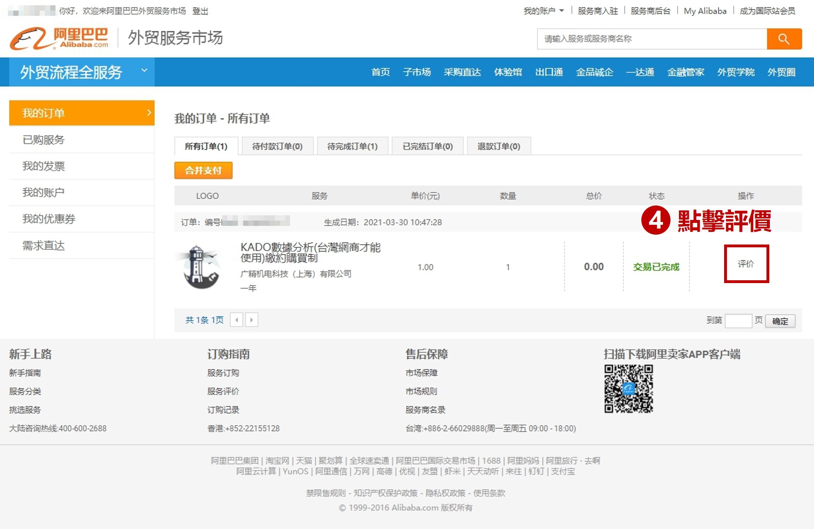Viewport: 814px width, 529px height.
Task: Click the next page arrow
Action: point(252,320)
